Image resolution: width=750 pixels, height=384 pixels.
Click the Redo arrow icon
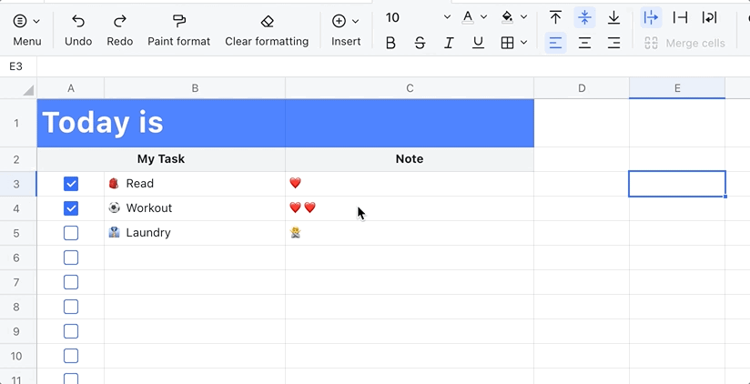[x=119, y=21]
